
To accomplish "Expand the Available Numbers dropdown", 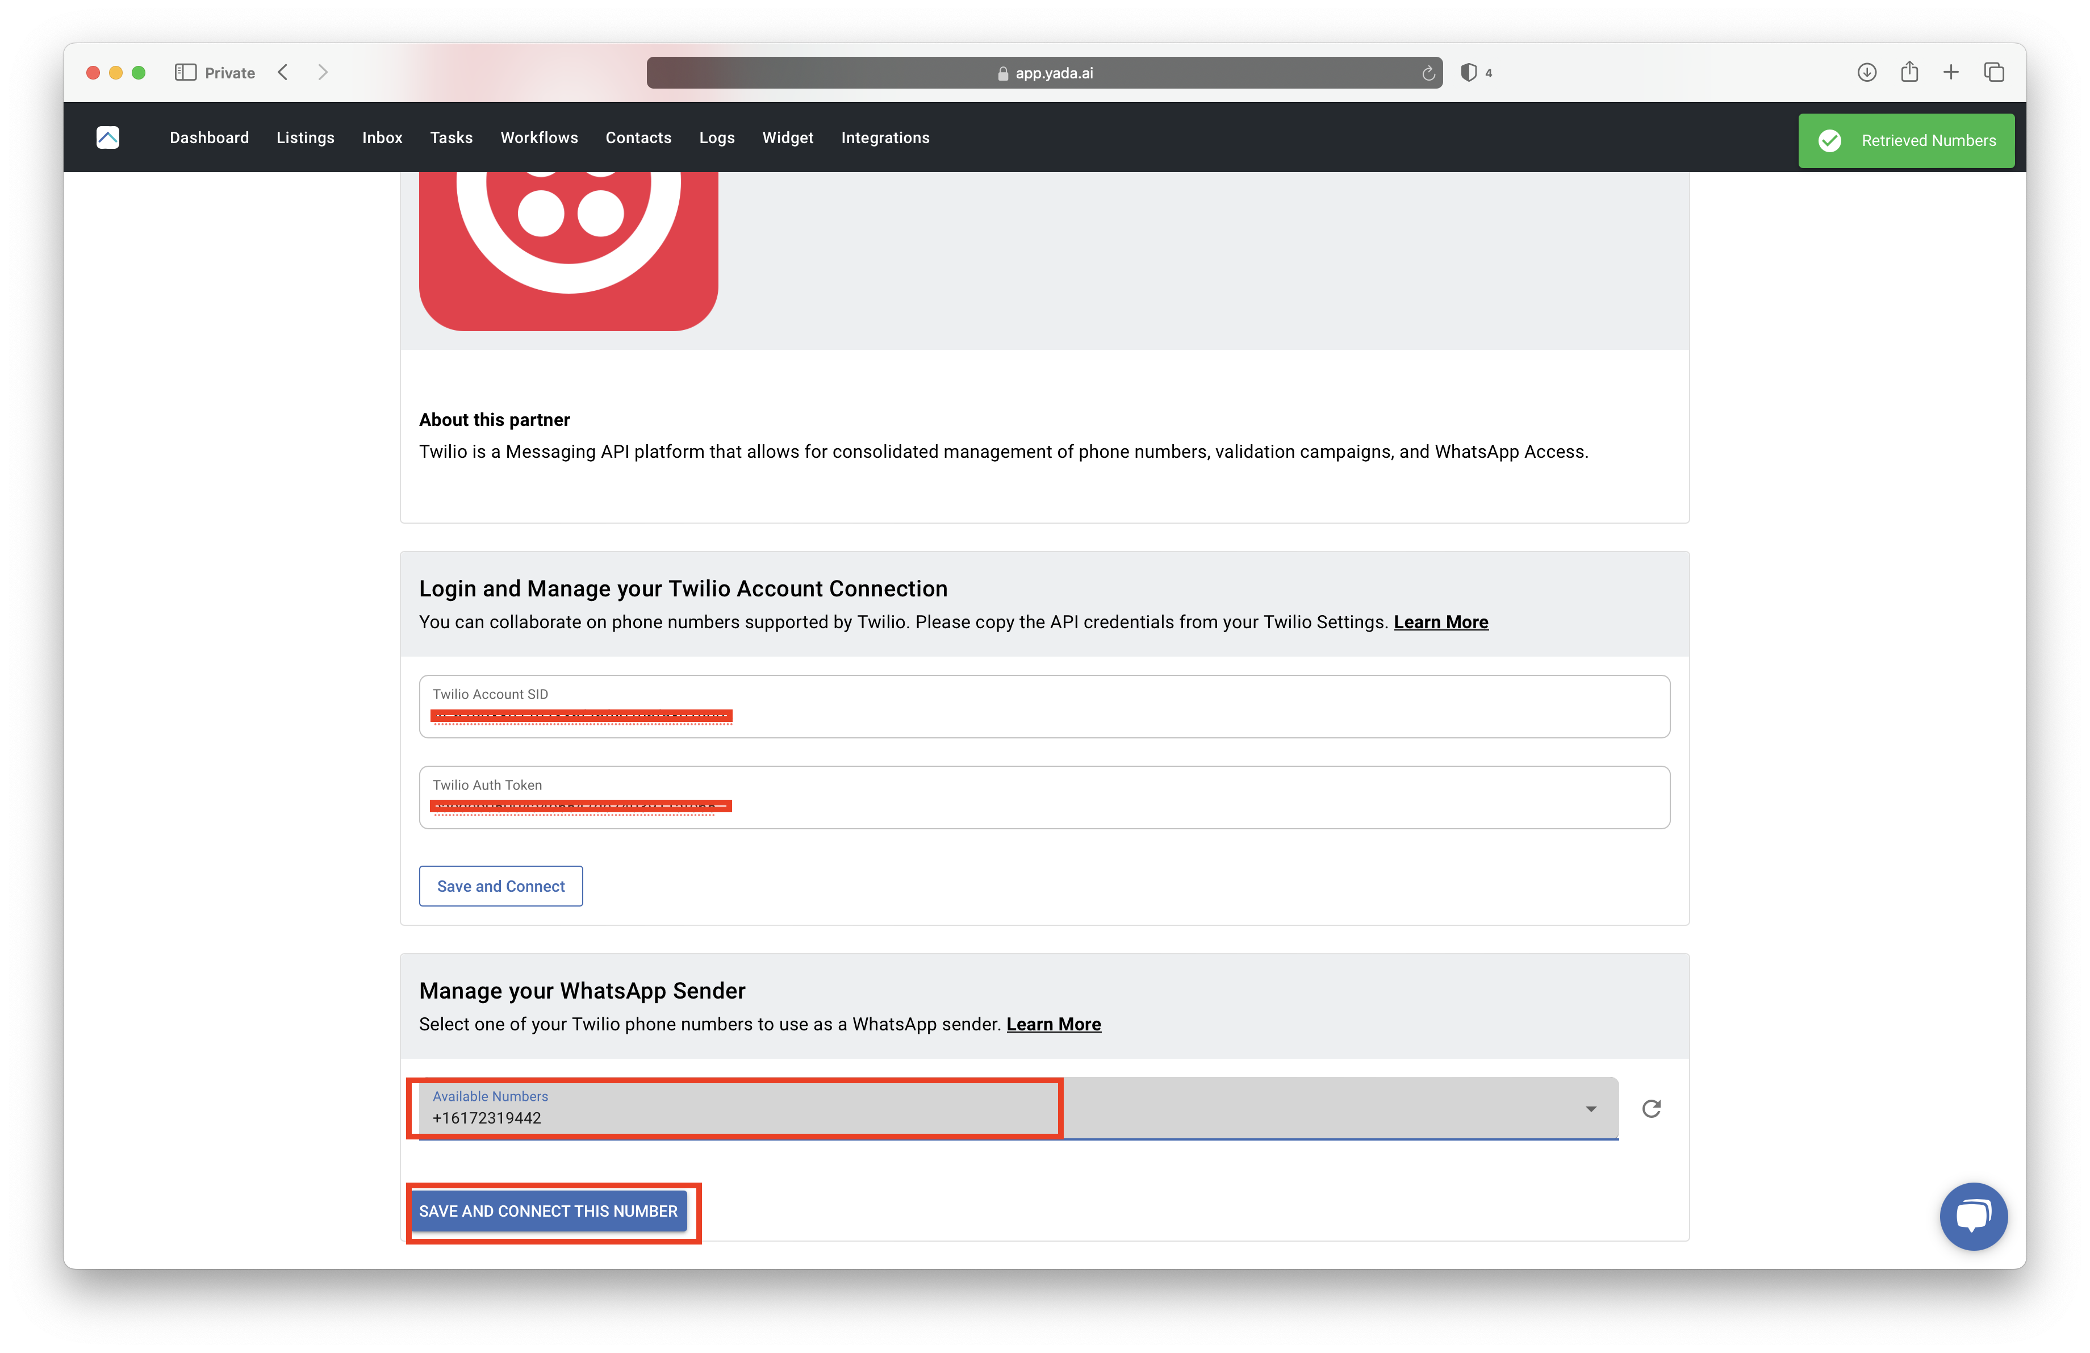I will (x=1590, y=1109).
